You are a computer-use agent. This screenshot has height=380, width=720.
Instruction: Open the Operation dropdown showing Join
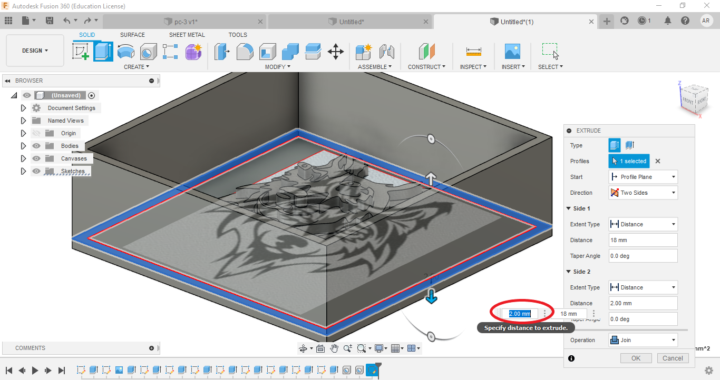[643, 340]
